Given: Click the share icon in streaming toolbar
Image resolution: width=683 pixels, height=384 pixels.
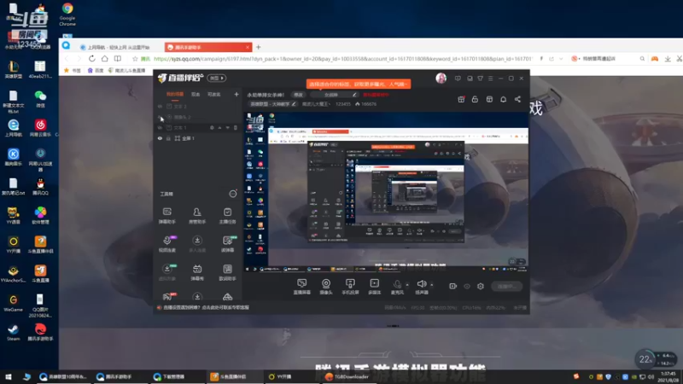Looking at the screenshot, I should click(517, 99).
